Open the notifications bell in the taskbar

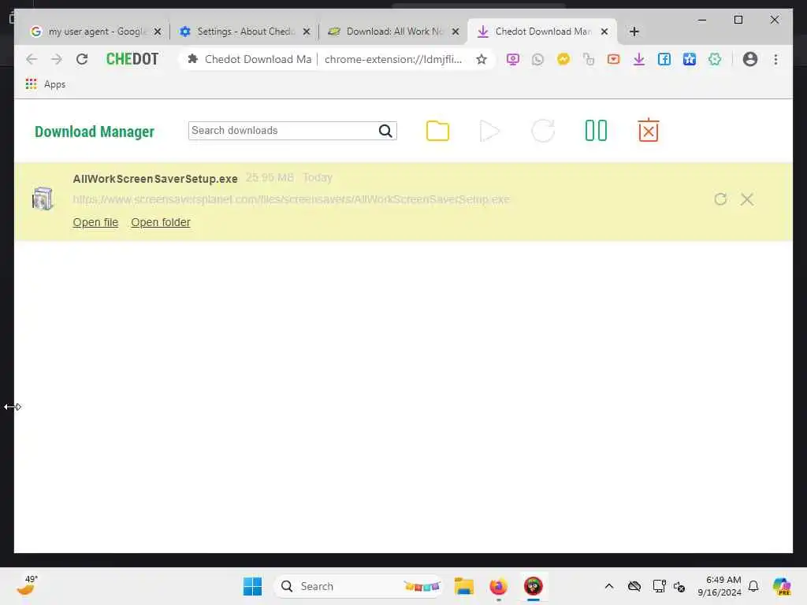[753, 586]
